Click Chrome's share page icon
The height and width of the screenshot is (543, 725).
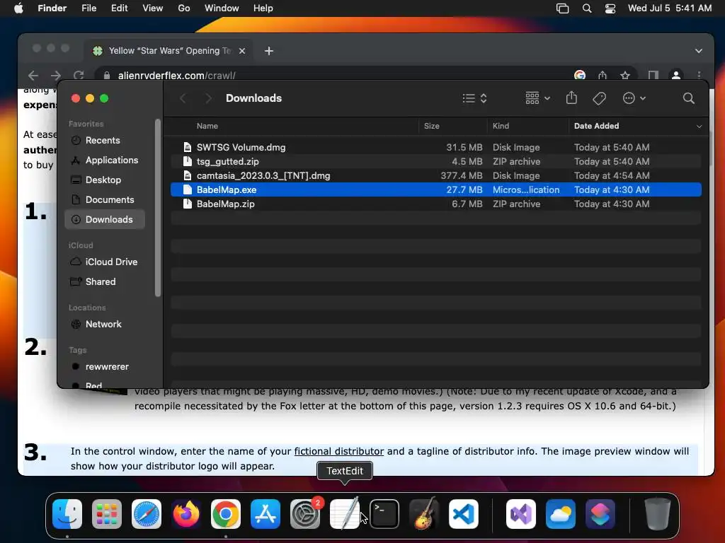click(602, 75)
